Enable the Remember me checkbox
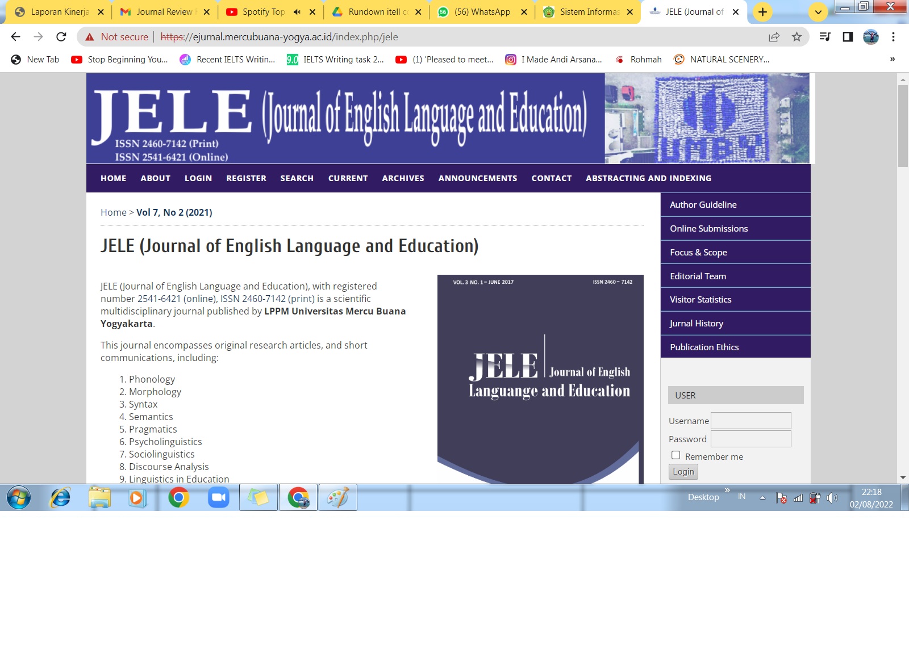 676,455
